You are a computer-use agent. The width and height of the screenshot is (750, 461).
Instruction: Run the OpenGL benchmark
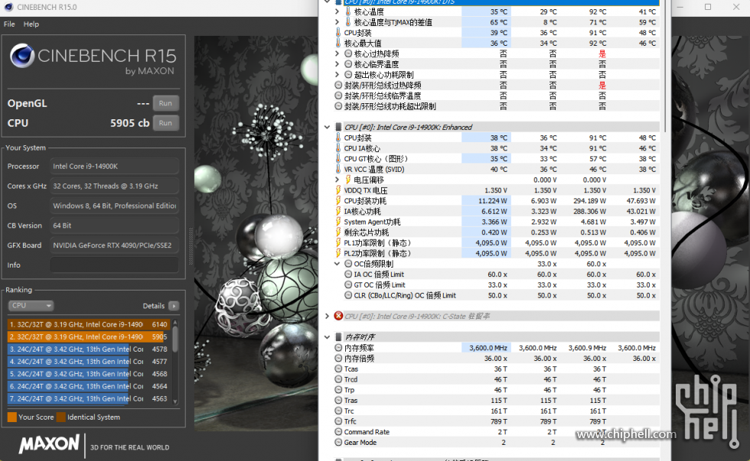(x=165, y=103)
